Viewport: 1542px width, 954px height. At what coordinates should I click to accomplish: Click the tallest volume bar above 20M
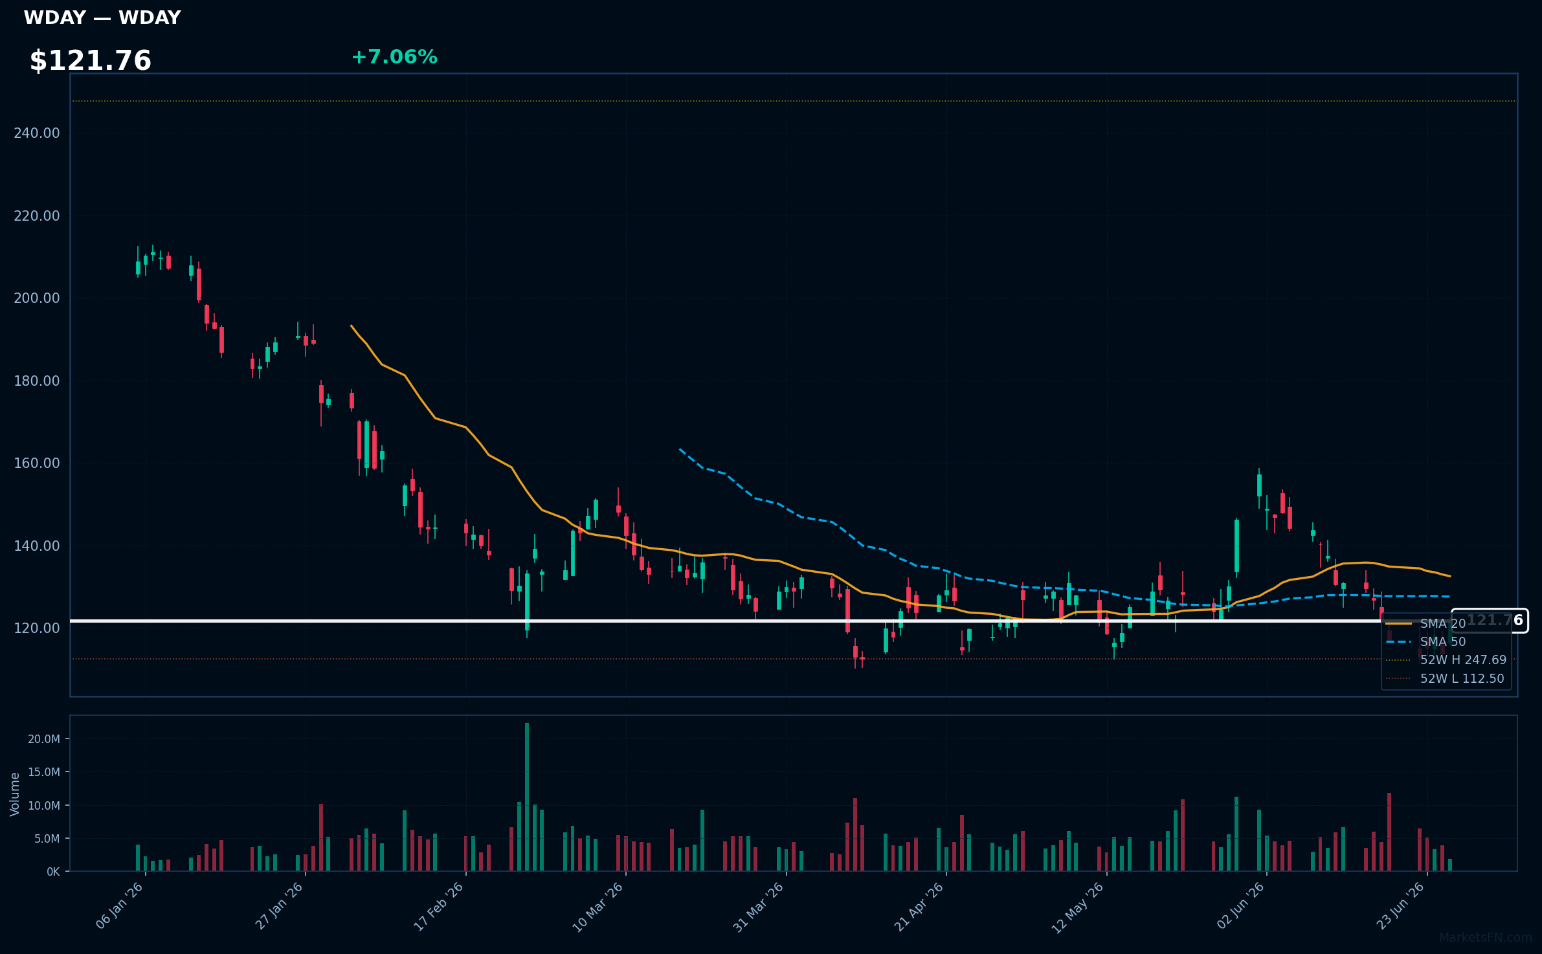coord(527,797)
